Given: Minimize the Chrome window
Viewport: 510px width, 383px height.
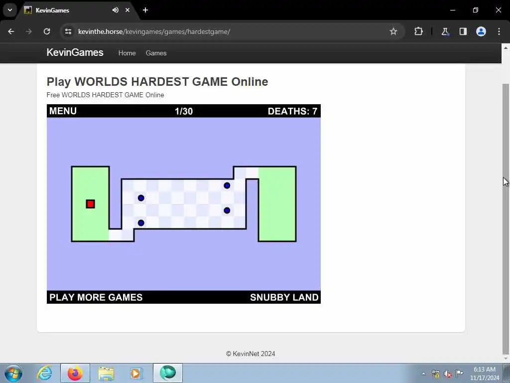Looking at the screenshot, I should coord(453,10).
